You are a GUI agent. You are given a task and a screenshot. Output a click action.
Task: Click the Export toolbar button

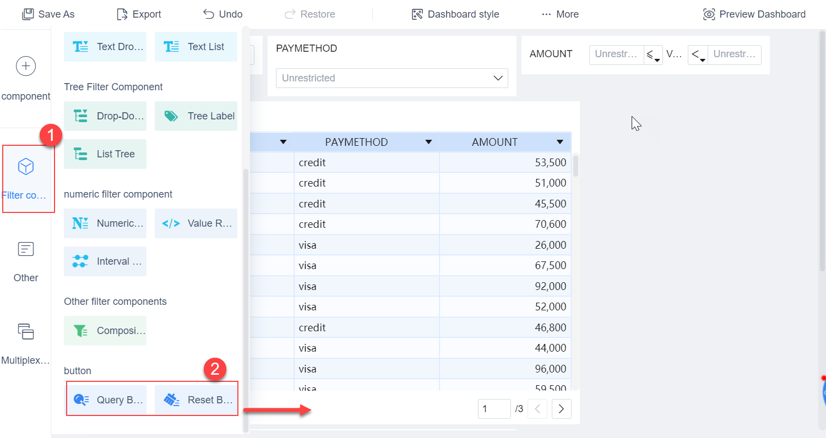click(x=139, y=14)
